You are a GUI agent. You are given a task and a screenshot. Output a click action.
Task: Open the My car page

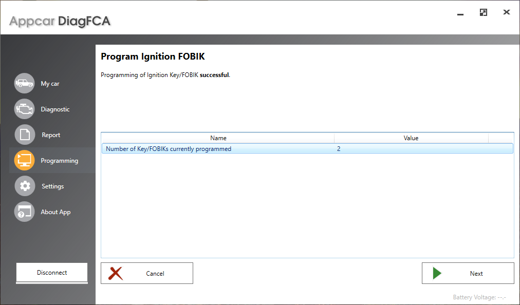50,83
